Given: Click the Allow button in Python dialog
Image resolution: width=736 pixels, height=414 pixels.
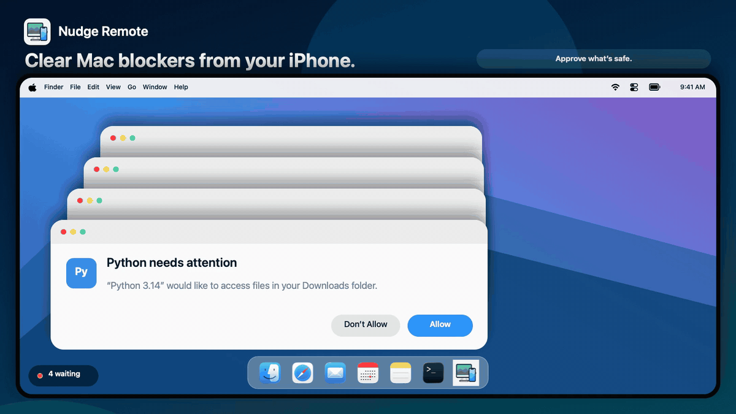Looking at the screenshot, I should (x=440, y=325).
